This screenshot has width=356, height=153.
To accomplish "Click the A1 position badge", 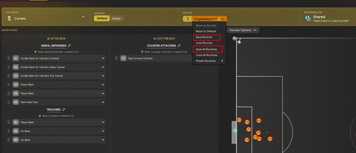I will pyautogui.click(x=16, y=58).
